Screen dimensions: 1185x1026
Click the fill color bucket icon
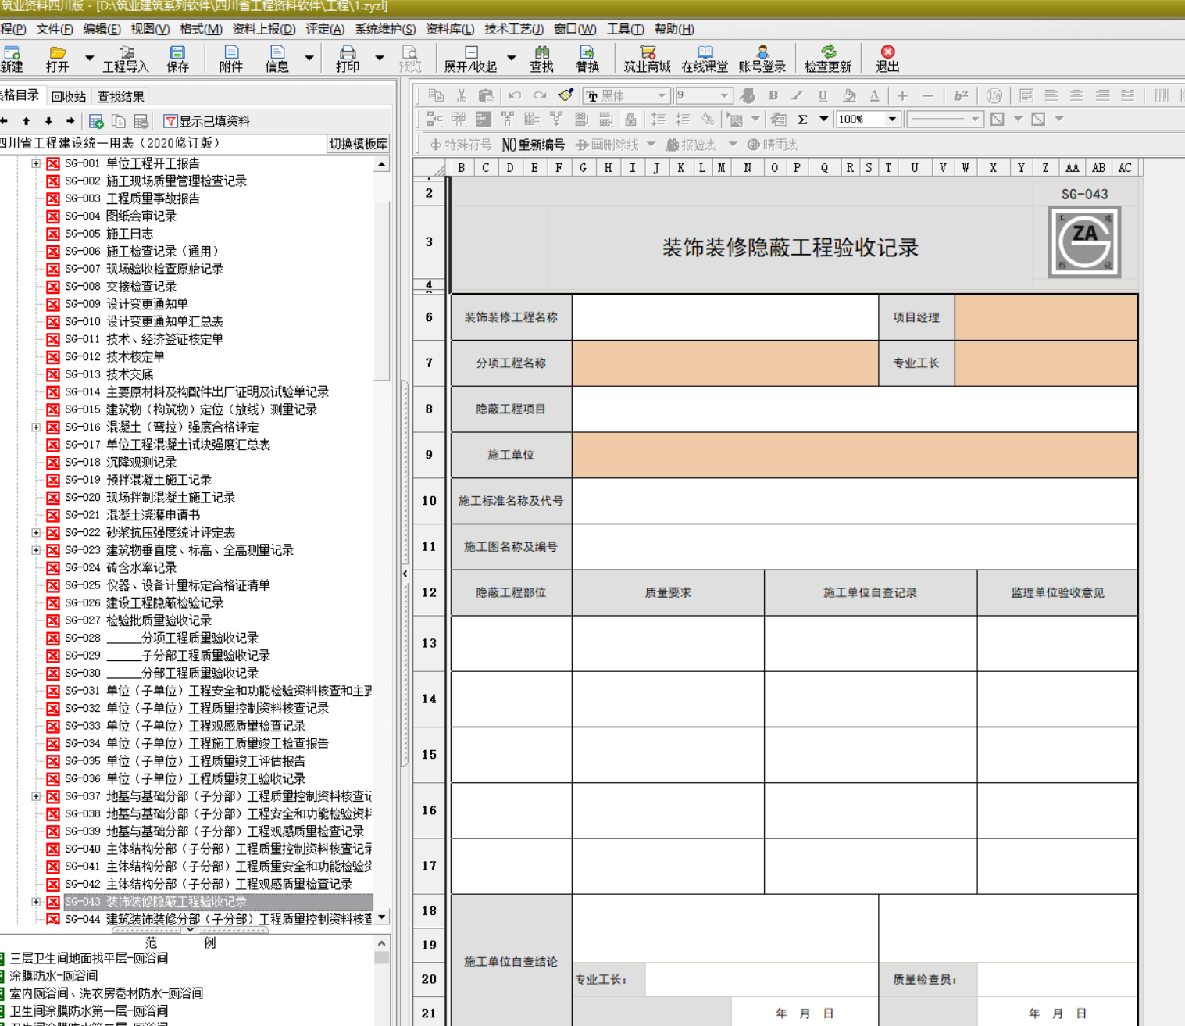[x=849, y=95]
